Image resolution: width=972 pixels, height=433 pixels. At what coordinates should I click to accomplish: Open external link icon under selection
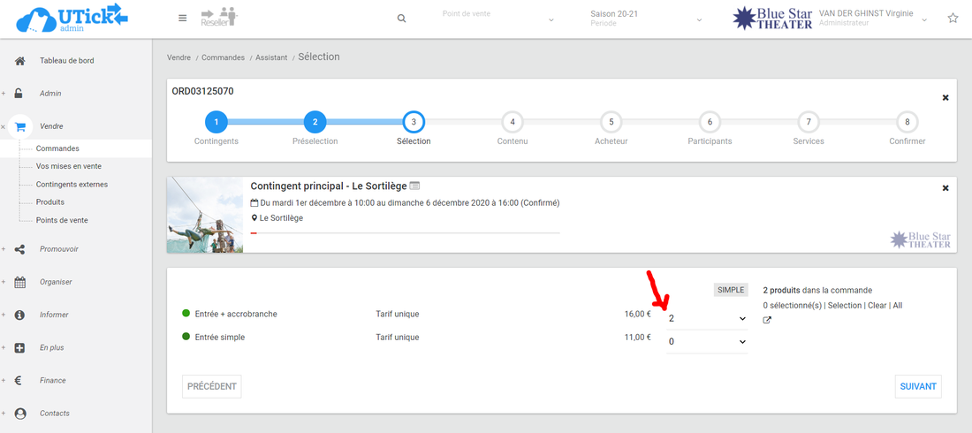point(767,321)
